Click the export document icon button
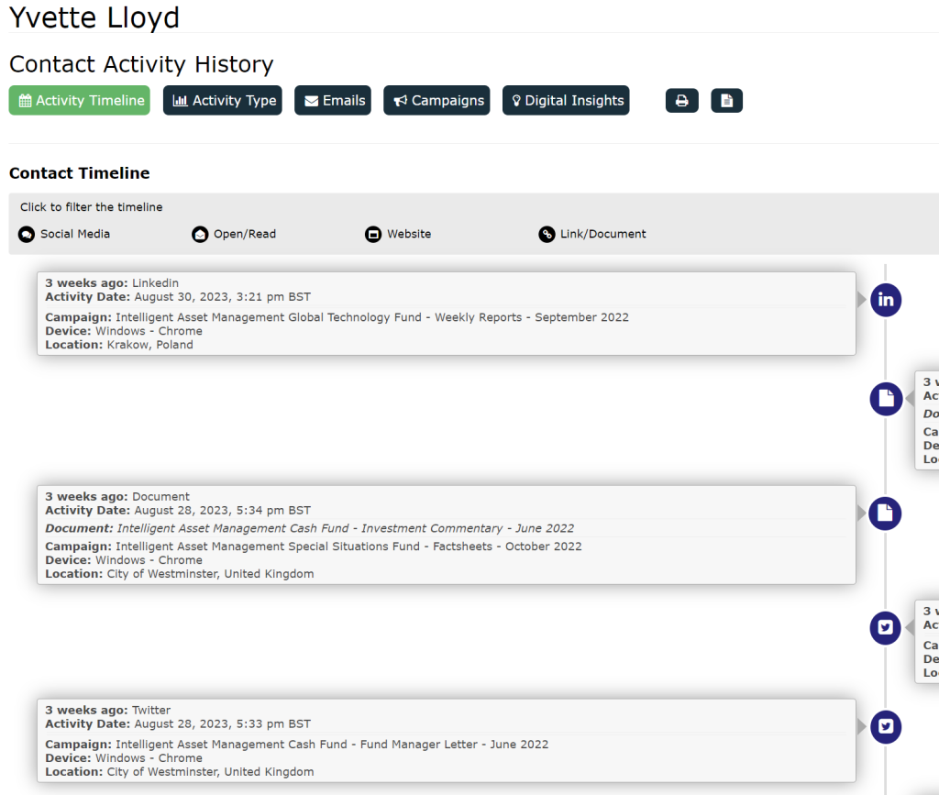Screen dimensions: 939x795 [726, 101]
